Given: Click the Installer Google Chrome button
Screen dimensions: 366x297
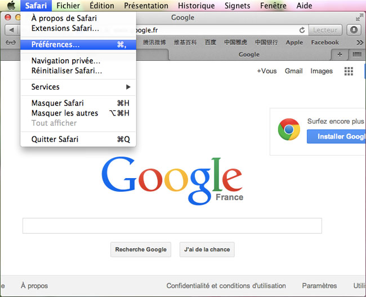Looking at the screenshot, I should tap(336, 136).
